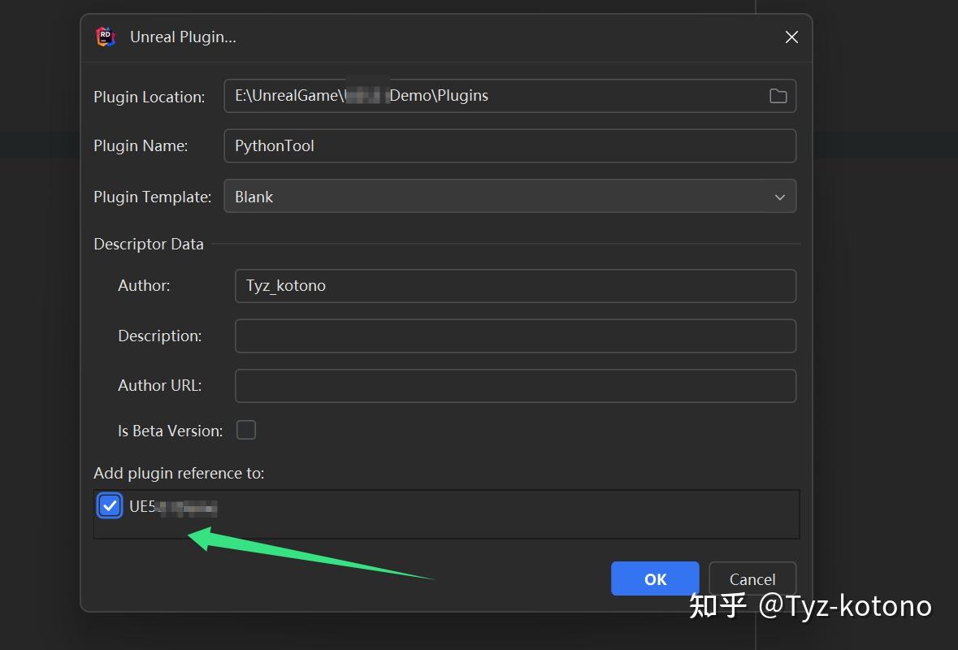Click the "Descriptor Data" section header
Image resolution: width=958 pixels, height=650 pixels.
149,244
